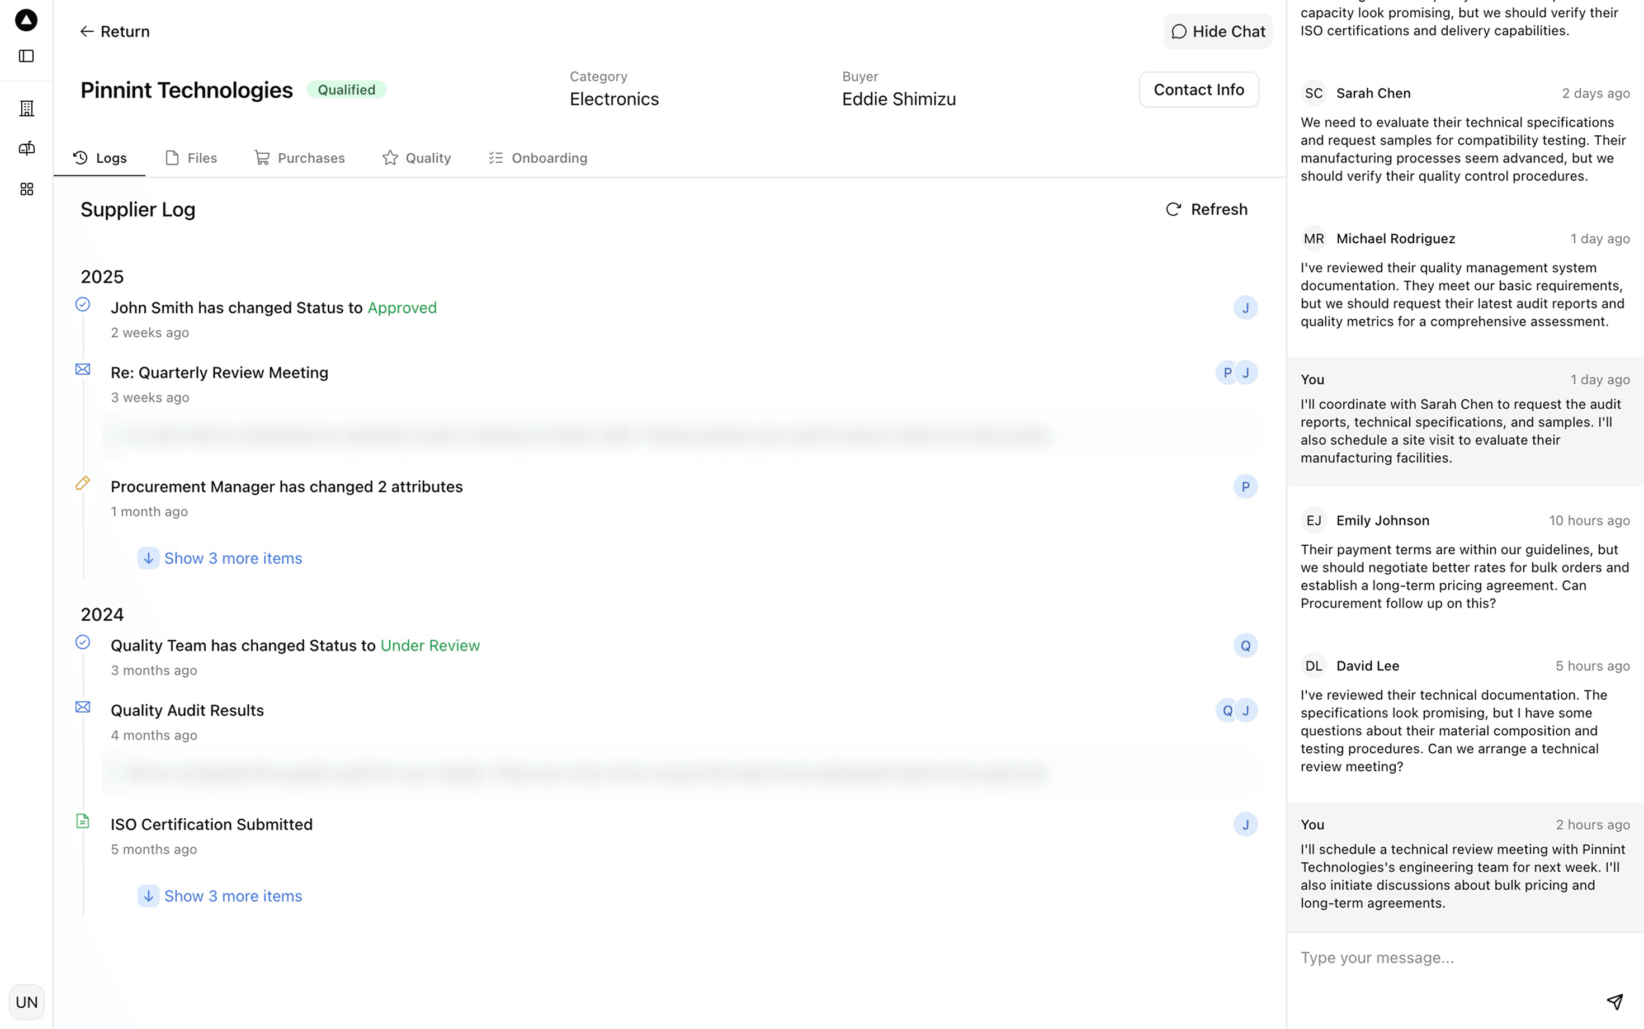Open the Purchases tab

pyautogui.click(x=299, y=158)
